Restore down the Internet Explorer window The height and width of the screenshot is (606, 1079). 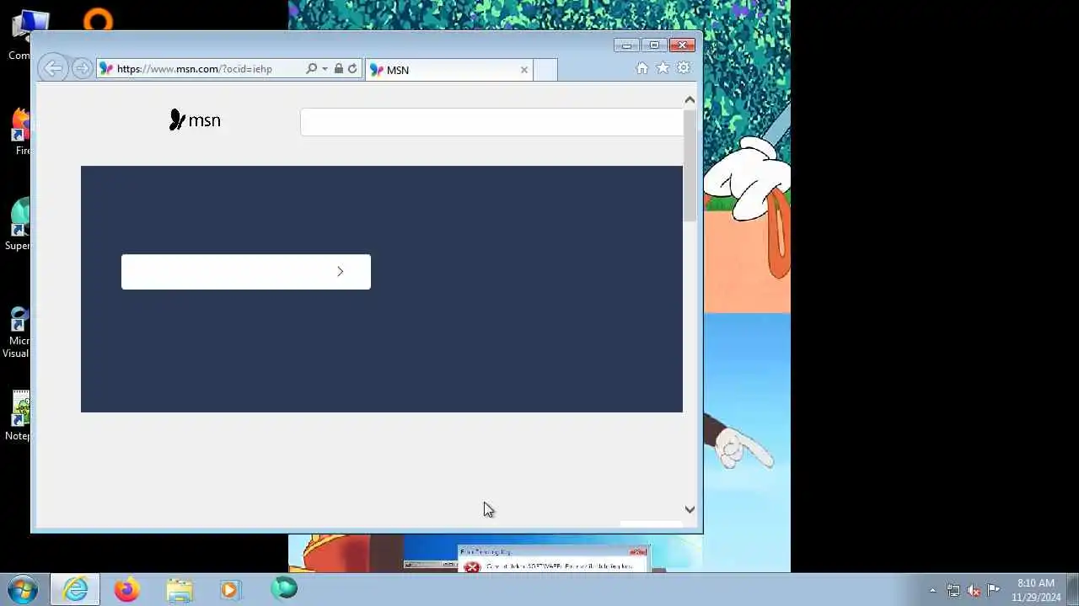tap(653, 45)
